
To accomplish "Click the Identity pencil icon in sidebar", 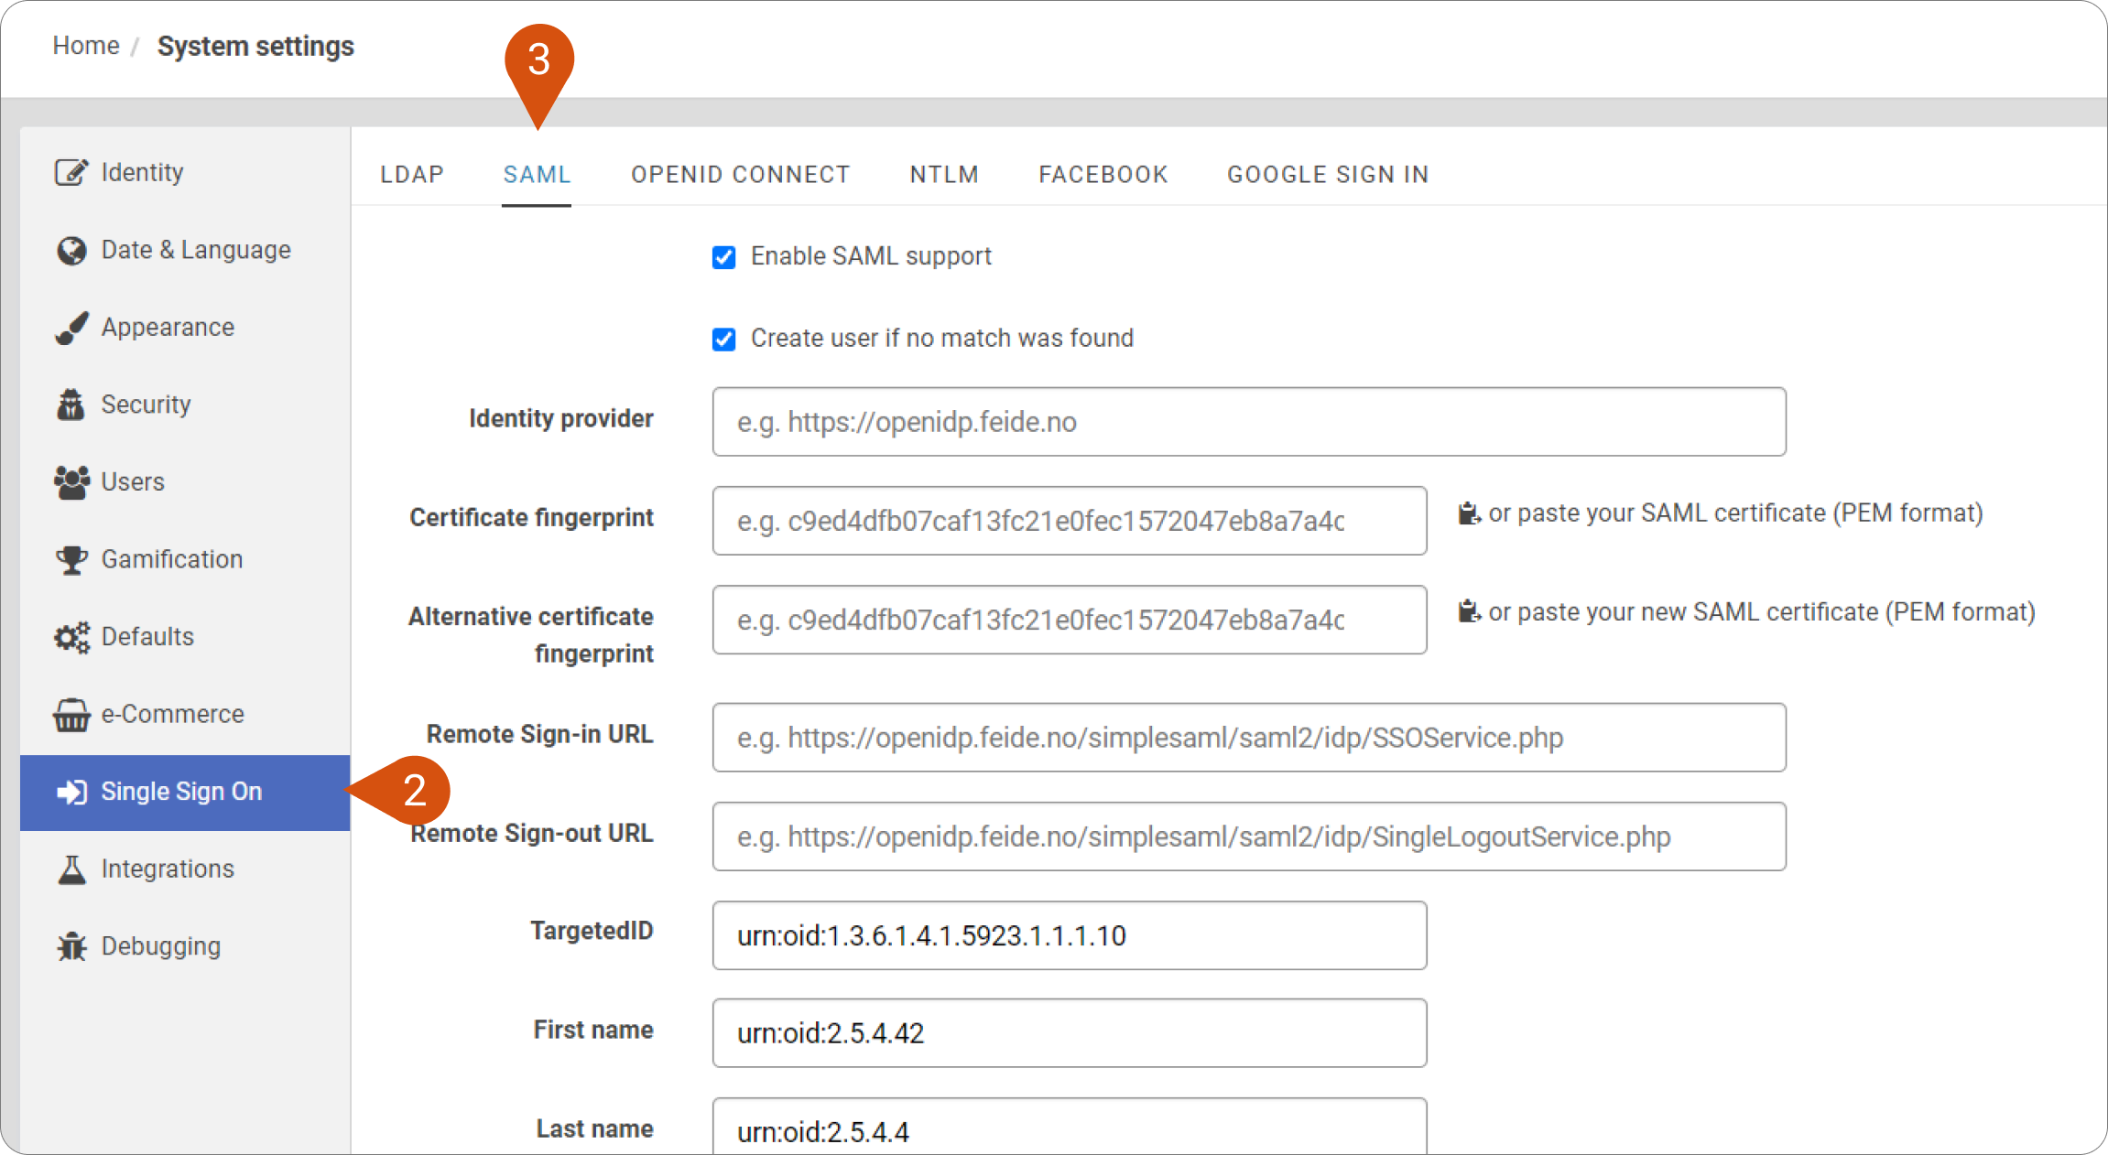I will pyautogui.click(x=71, y=172).
